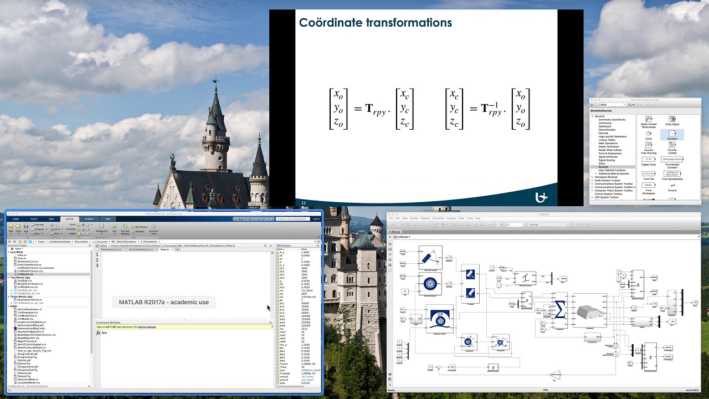Viewport: 709px width, 399px height.
Task: Expand the Aerospace Blockset library node
Action: 592,177
